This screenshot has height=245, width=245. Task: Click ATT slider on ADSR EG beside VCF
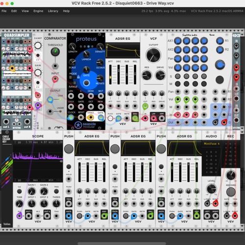pyautogui.click(x=110, y=74)
